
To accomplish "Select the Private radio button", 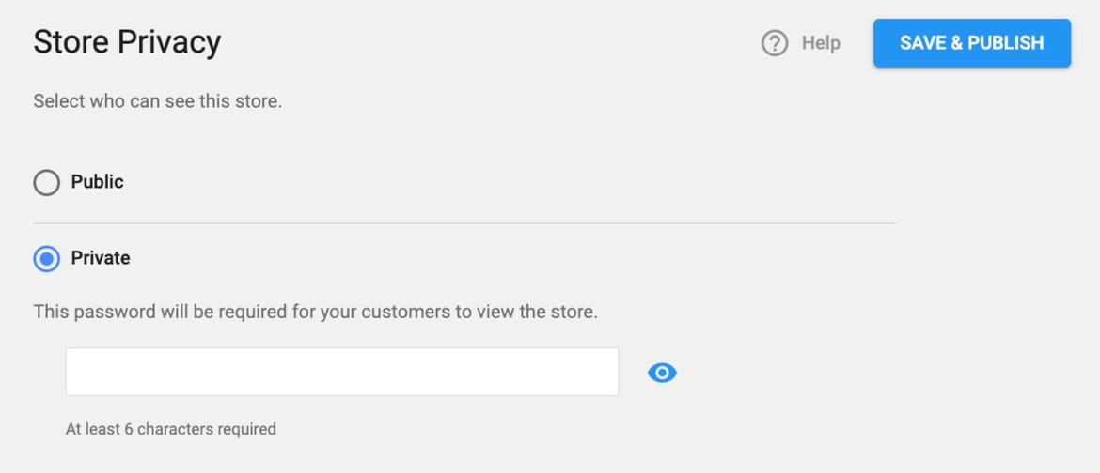I will pyautogui.click(x=47, y=259).
